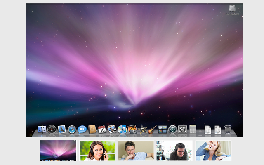Viewport: 264px width, 165px height.
Task: Select thumbnail of man wearing headphones
Action: pyautogui.click(x=174, y=151)
